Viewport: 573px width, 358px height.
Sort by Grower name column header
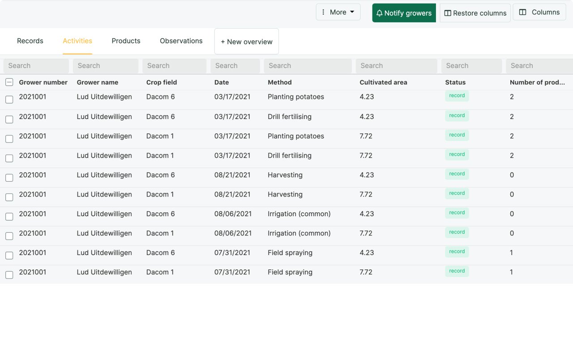pos(98,82)
